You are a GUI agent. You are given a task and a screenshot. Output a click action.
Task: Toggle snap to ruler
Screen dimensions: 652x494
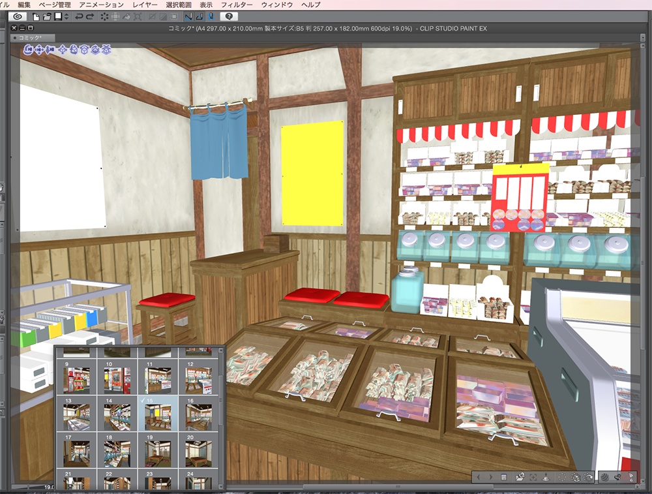click(188, 16)
